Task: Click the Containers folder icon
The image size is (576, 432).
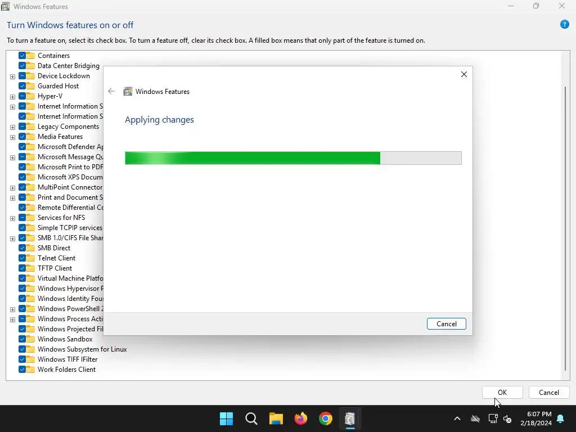Action: pos(30,56)
